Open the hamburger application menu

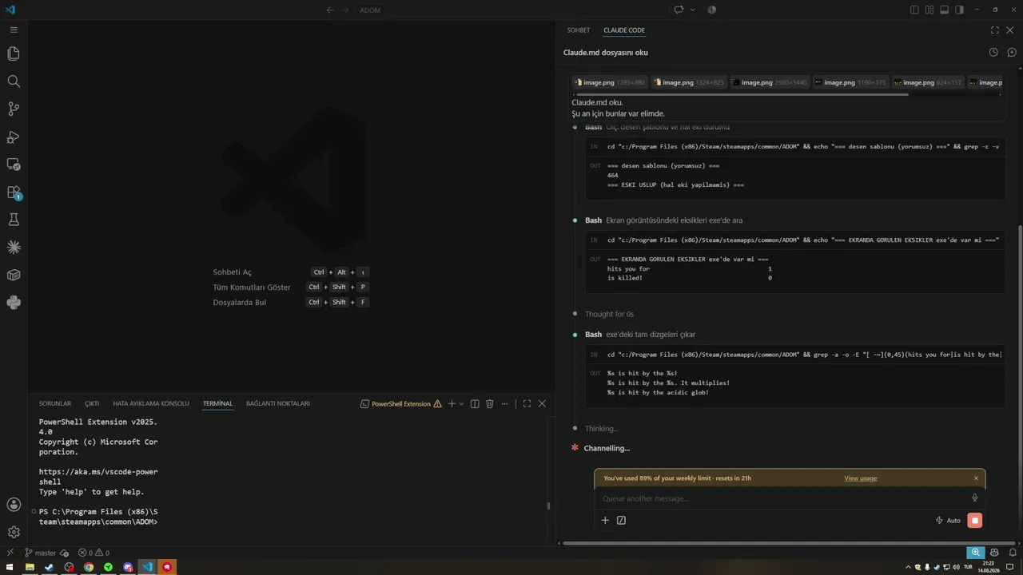tap(14, 30)
